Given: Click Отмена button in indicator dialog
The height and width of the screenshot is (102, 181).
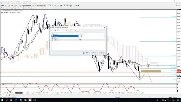Looking at the screenshot, I should click(94, 53).
